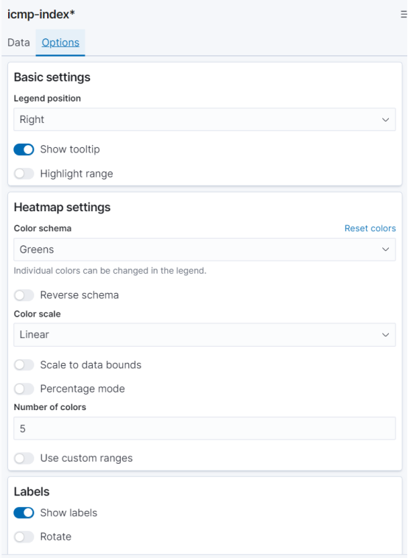Click the Color scale chevron arrow
This screenshot has width=408, height=558.
(x=385, y=335)
